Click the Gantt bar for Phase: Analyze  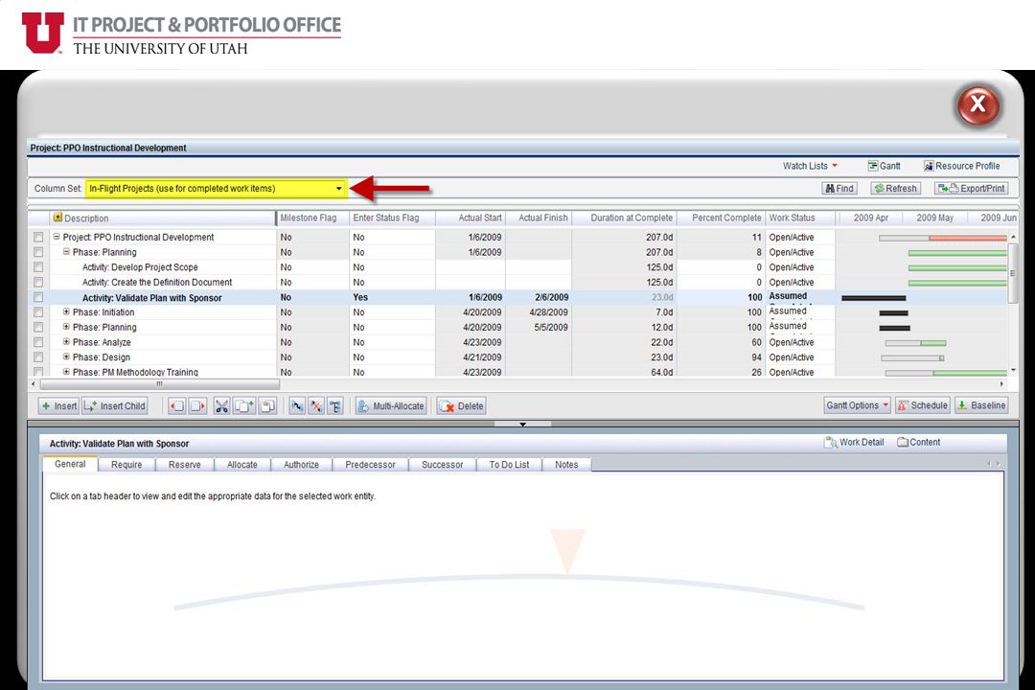(x=915, y=343)
